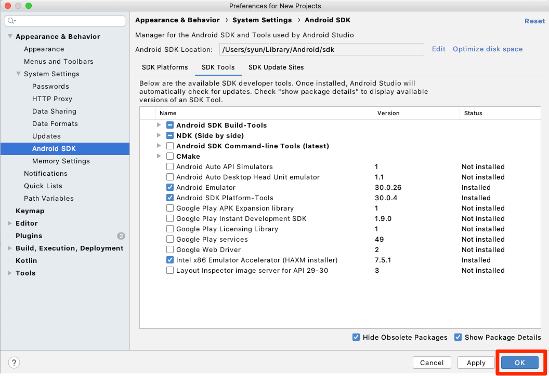Click the Apply button
Image resolution: width=549 pixels, height=376 pixels.
click(x=476, y=363)
